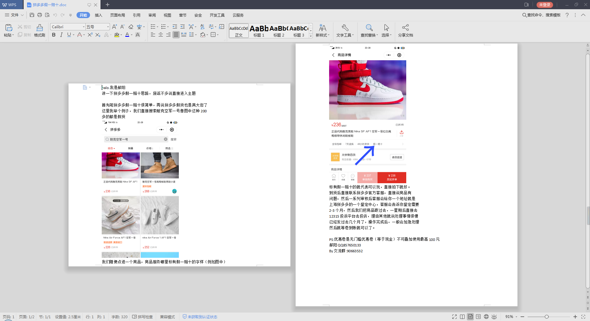
Task: Align text left
Action: pos(153,35)
